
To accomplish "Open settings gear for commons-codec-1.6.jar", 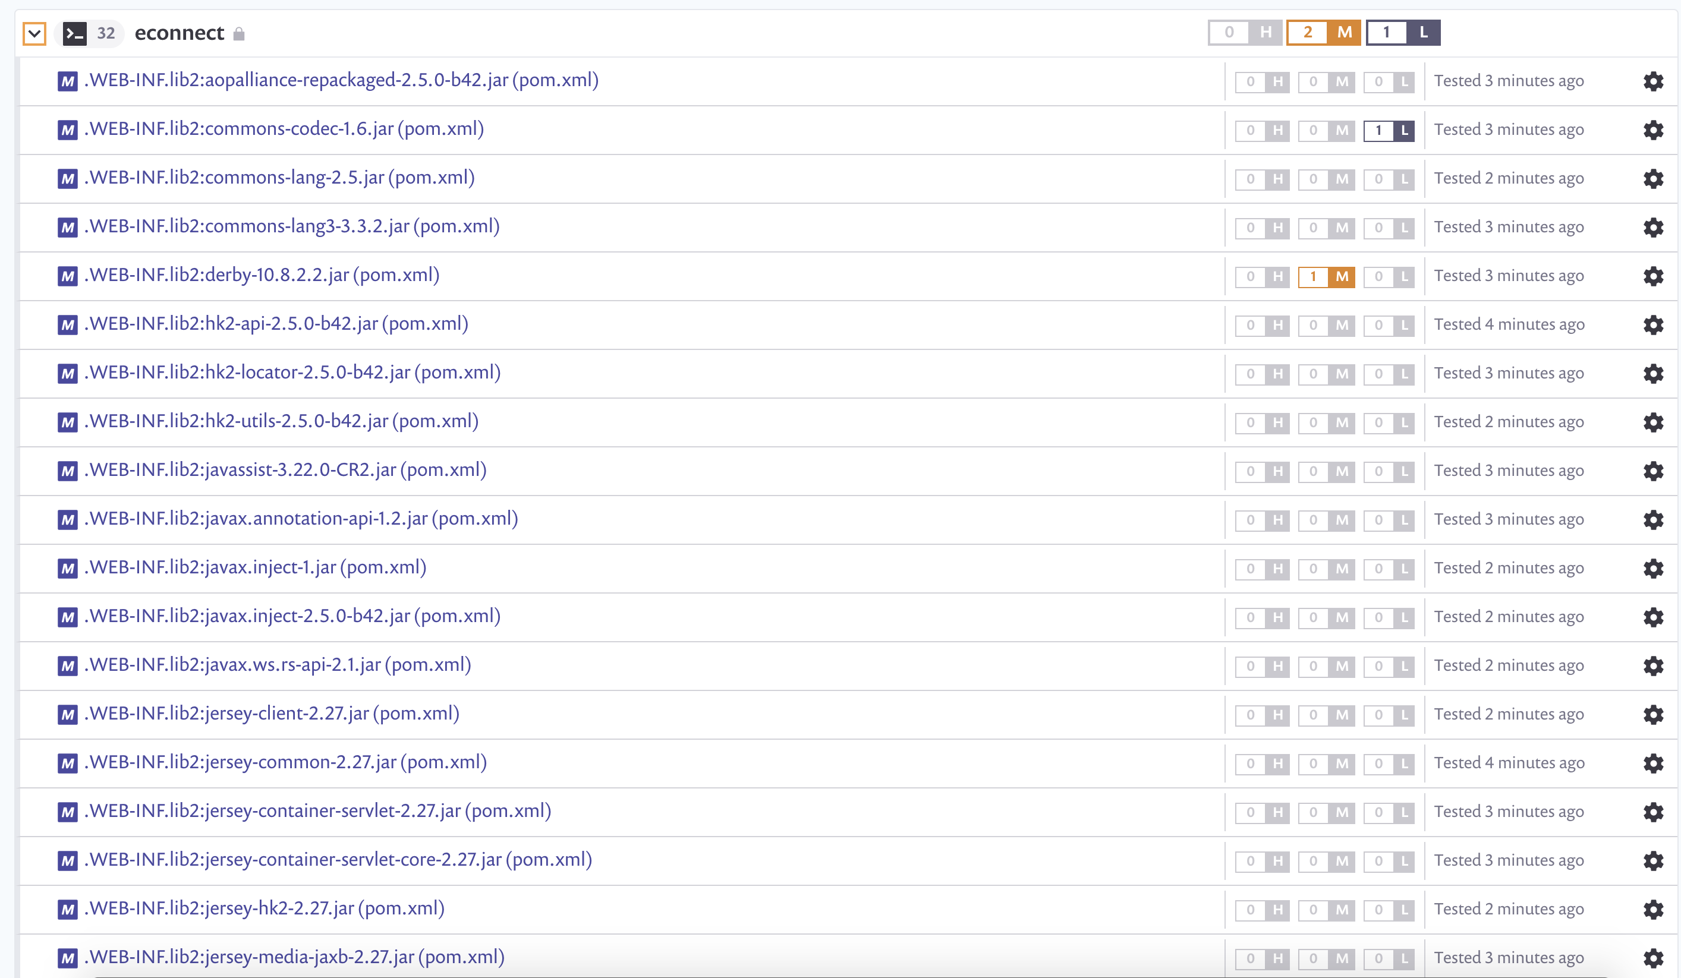I will (x=1652, y=130).
